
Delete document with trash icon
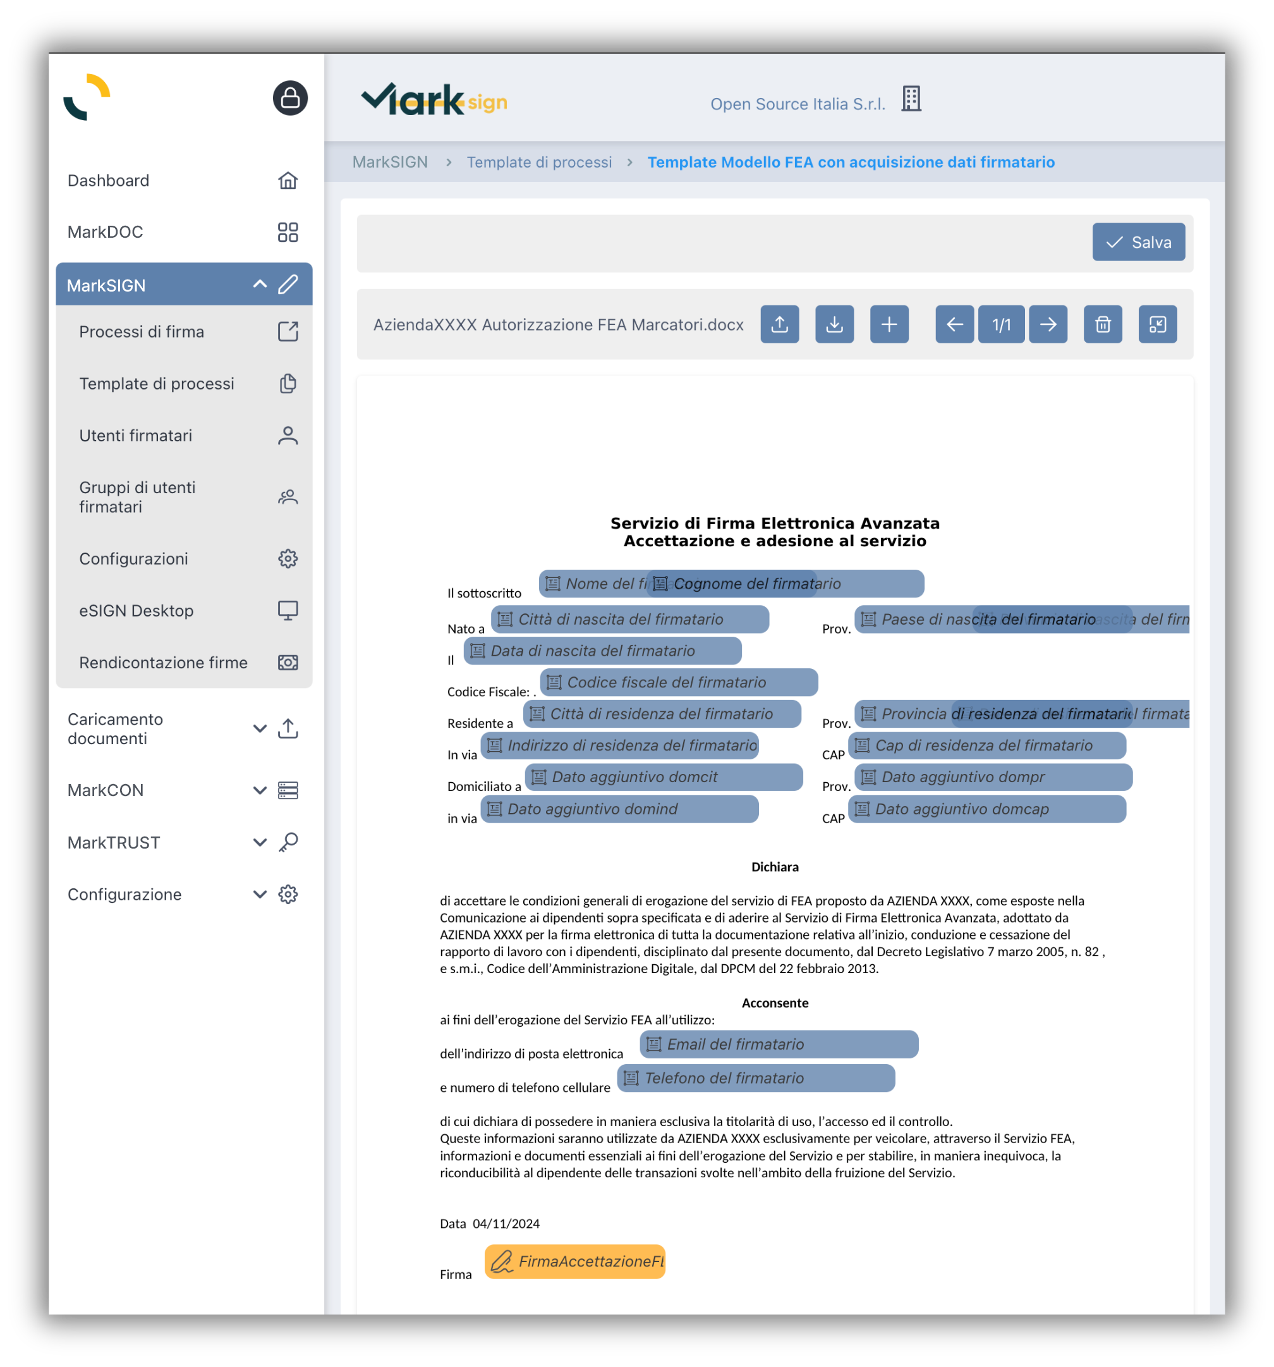click(1103, 324)
